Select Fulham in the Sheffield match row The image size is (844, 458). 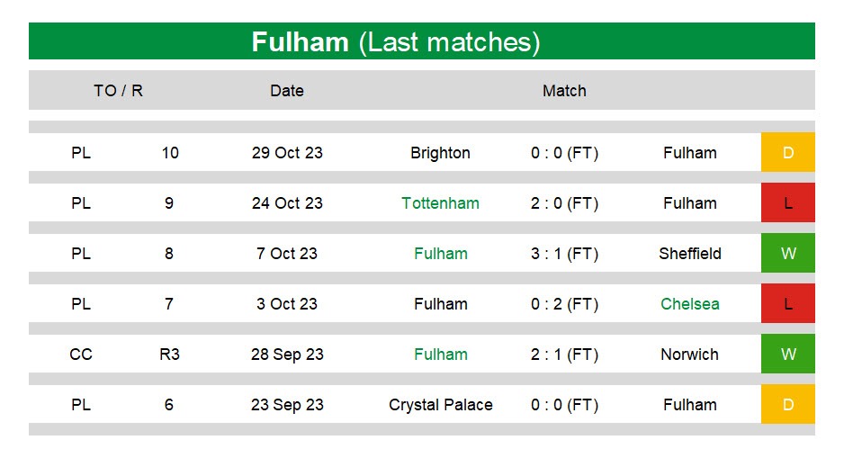pos(440,254)
